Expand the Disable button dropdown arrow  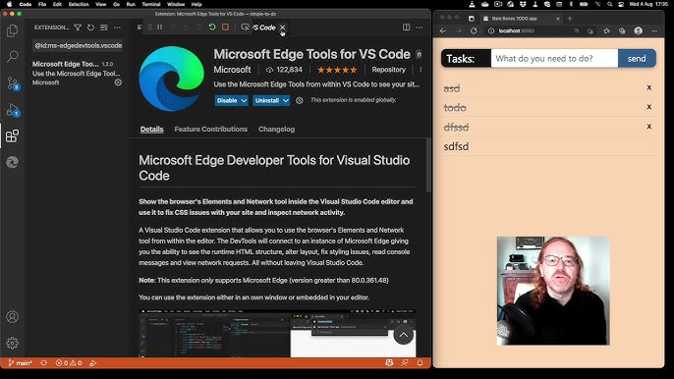244,100
